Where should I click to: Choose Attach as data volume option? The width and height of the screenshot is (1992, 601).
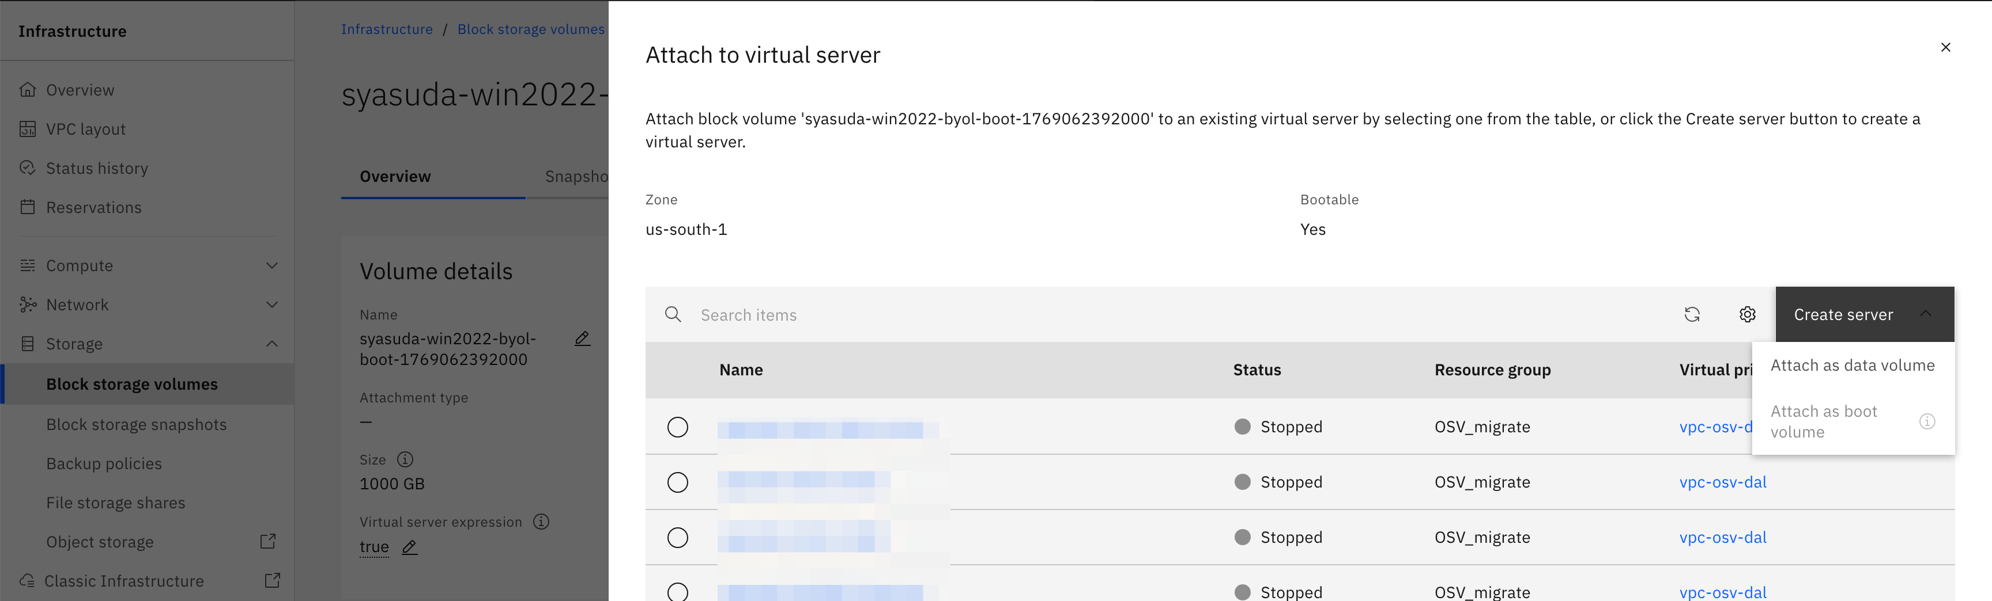pos(1853,366)
